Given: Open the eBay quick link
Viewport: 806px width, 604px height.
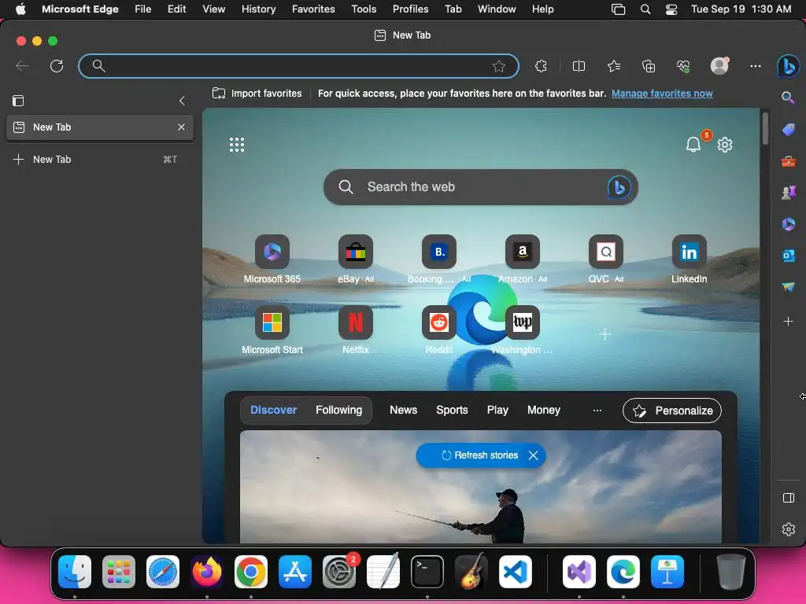Looking at the screenshot, I should point(355,260).
